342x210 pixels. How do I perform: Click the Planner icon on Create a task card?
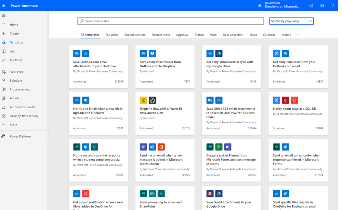coord(219,147)
